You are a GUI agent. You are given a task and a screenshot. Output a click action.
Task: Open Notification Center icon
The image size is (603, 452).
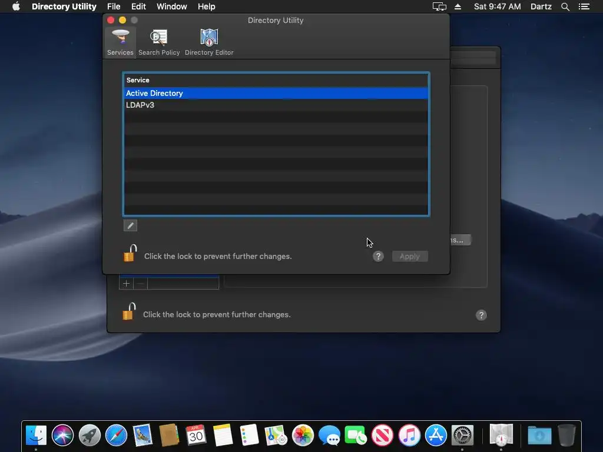coord(584,6)
